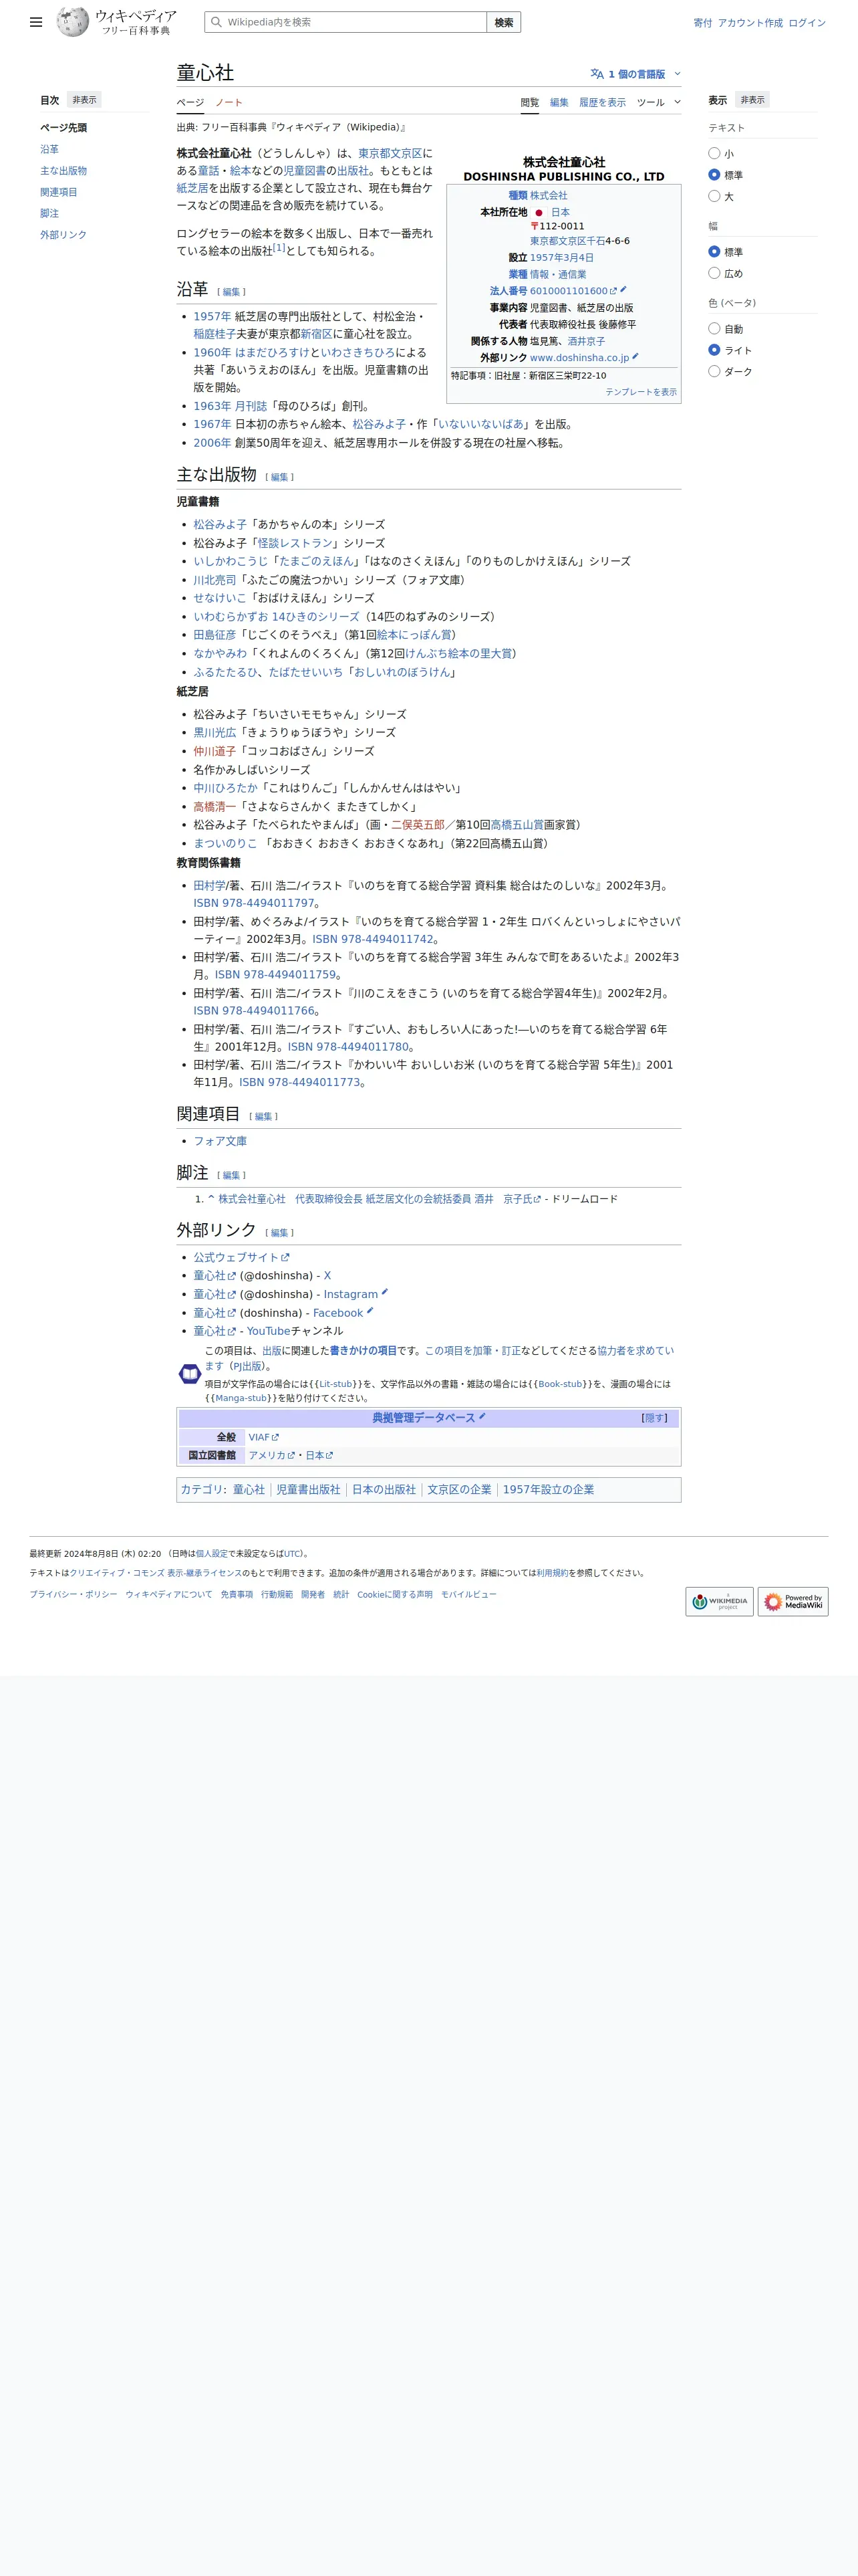This screenshot has width=858, height=2576.
Task: Click the Japan flag icon in infobox
Action: tap(539, 213)
